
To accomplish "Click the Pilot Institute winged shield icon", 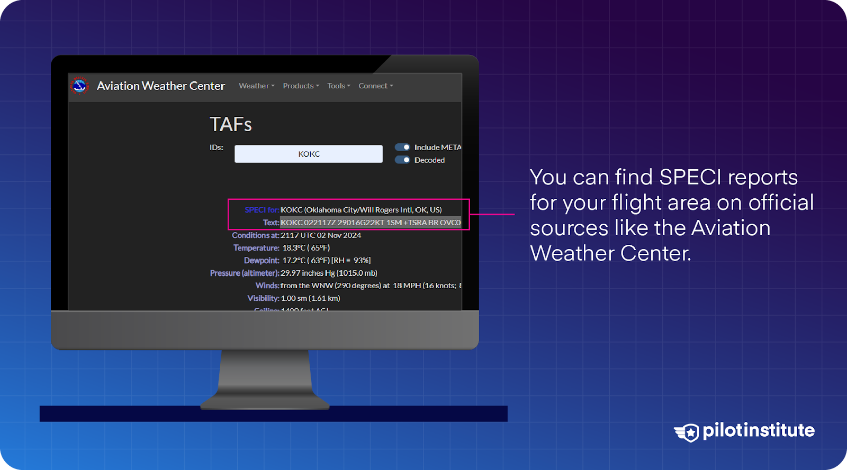I will [687, 432].
